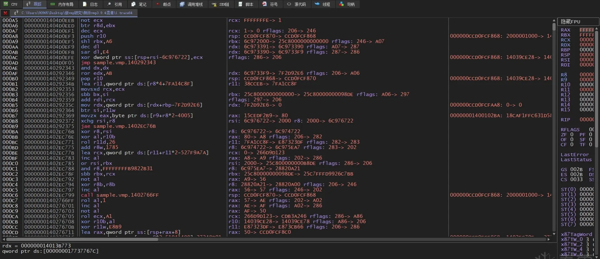Click the log tab's document icon

tap(85, 4)
